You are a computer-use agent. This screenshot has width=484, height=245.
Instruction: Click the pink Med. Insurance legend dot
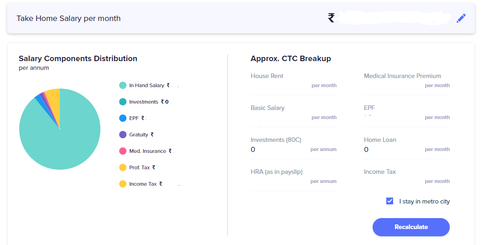(122, 151)
